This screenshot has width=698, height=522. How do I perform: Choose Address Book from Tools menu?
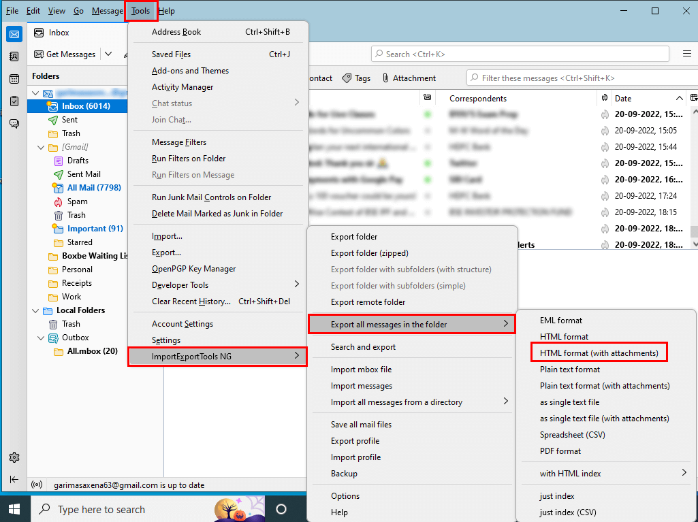point(218,32)
